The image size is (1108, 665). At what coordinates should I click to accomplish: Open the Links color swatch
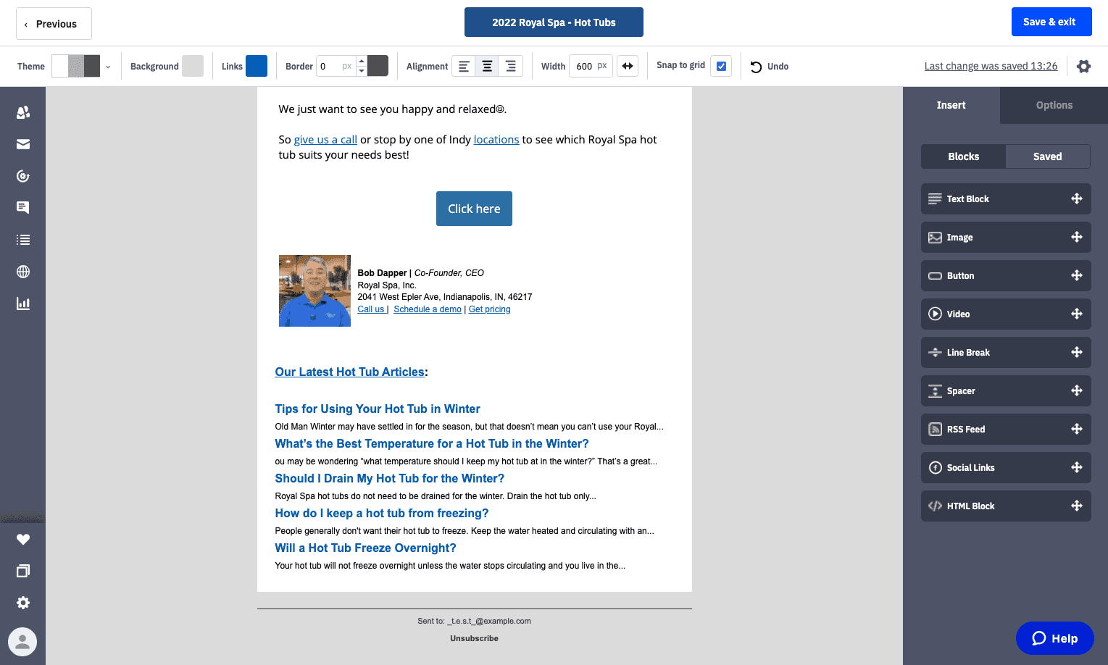pyautogui.click(x=257, y=66)
